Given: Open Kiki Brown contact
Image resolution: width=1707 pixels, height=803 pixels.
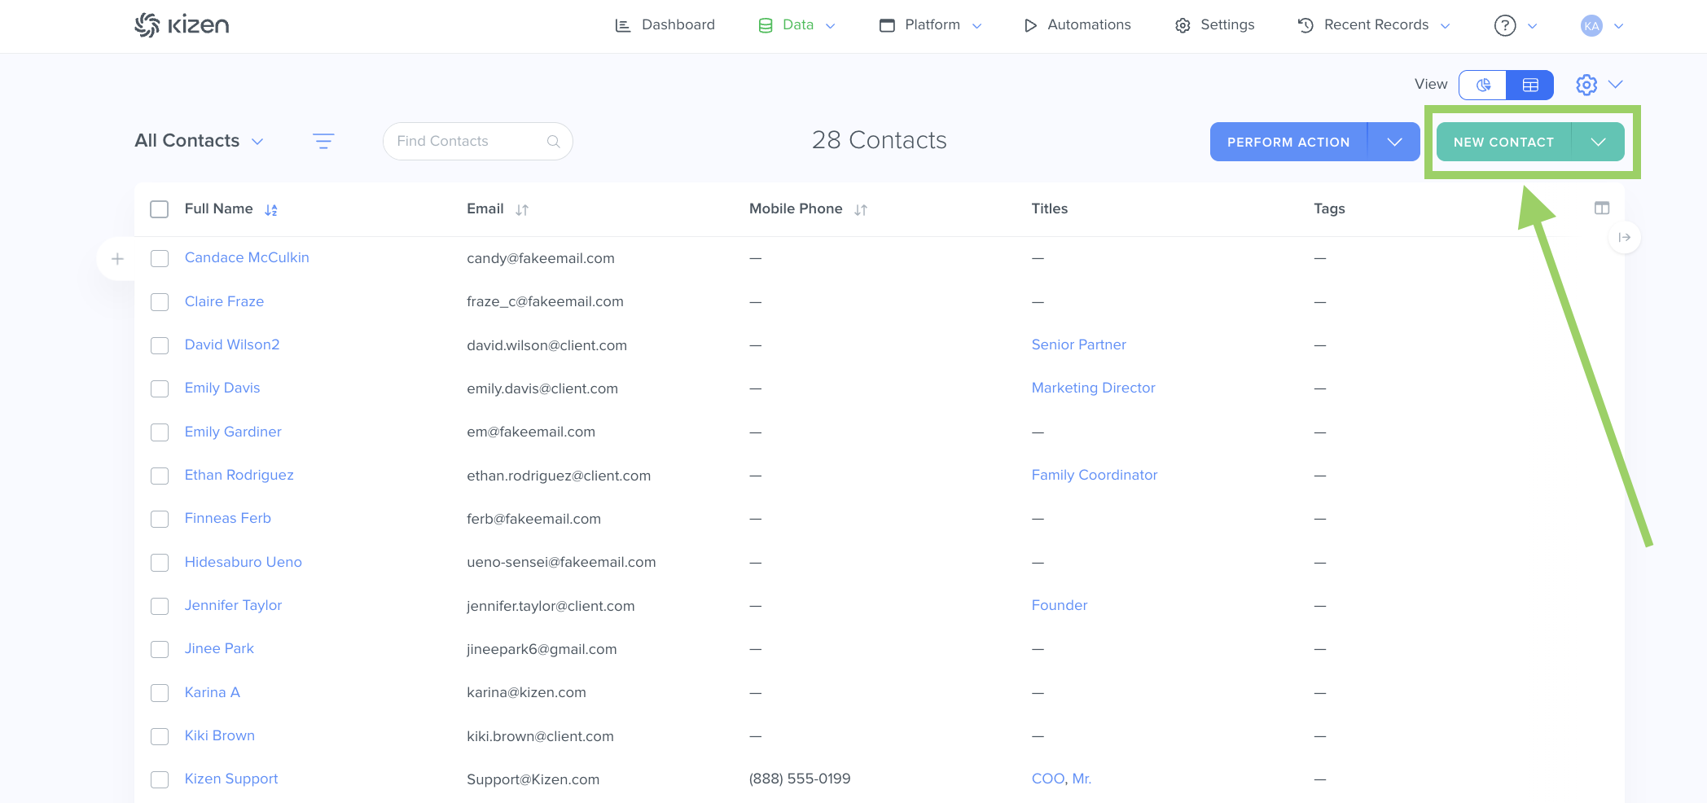Looking at the screenshot, I should [220, 735].
